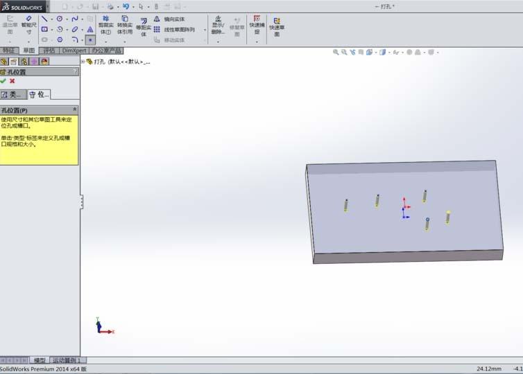The image size is (523, 374).
Task: Expand the 打孔 tree node in viewport
Action: point(83,62)
